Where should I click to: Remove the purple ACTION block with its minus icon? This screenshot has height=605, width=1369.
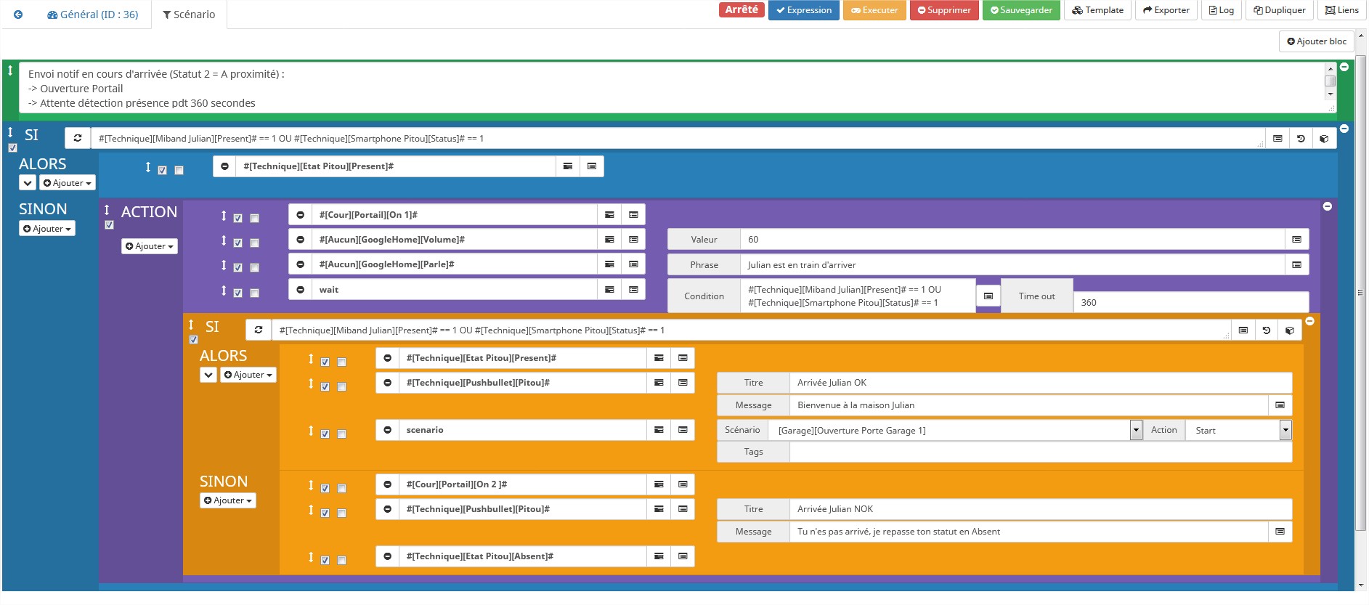click(x=1327, y=207)
